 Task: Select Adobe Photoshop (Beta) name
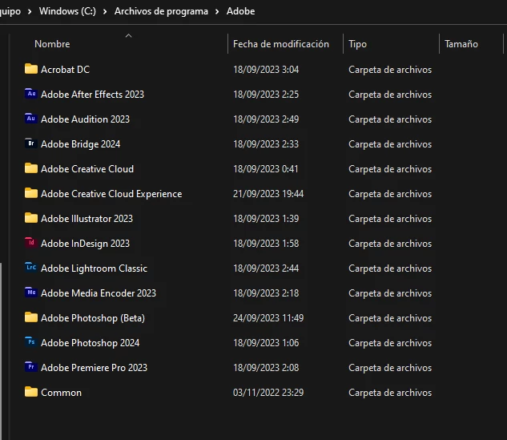[x=93, y=318]
